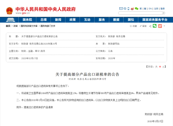Open the 国家政务服务平台 menu item
This screenshot has height=126, width=173.
(x=155, y=20)
